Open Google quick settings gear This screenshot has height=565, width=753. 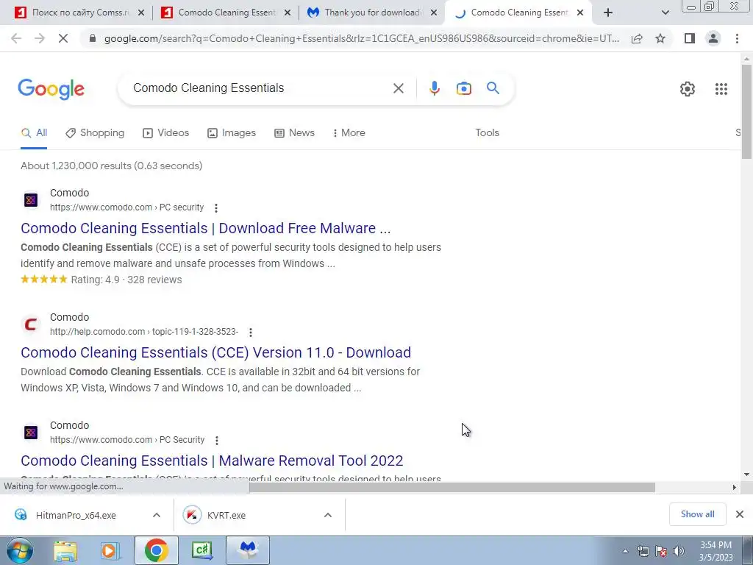[688, 89]
